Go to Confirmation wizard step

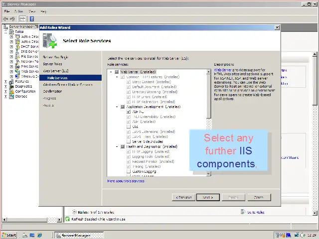coord(52,91)
